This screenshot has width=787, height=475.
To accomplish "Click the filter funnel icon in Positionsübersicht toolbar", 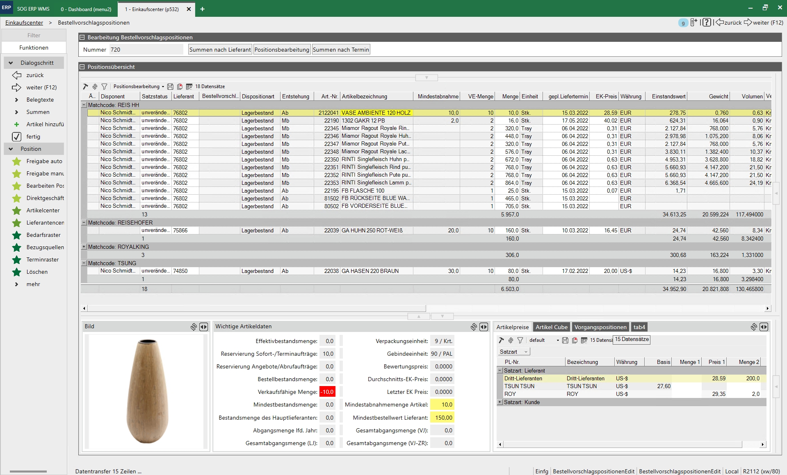I will click(x=104, y=86).
